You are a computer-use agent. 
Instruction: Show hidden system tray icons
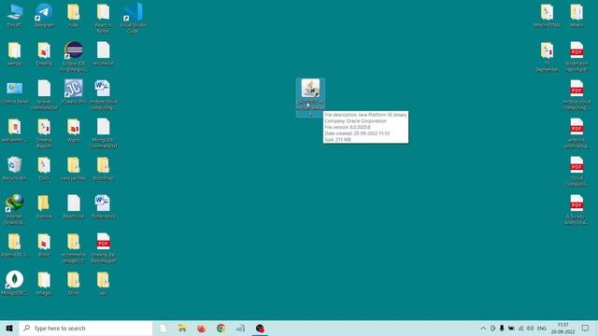[483, 328]
